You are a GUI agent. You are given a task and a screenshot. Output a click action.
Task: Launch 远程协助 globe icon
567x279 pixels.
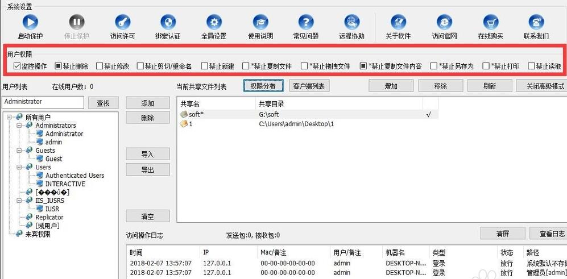pos(352,22)
